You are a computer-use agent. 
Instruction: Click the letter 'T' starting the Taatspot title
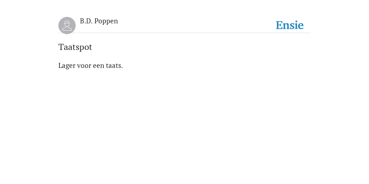tap(61, 47)
